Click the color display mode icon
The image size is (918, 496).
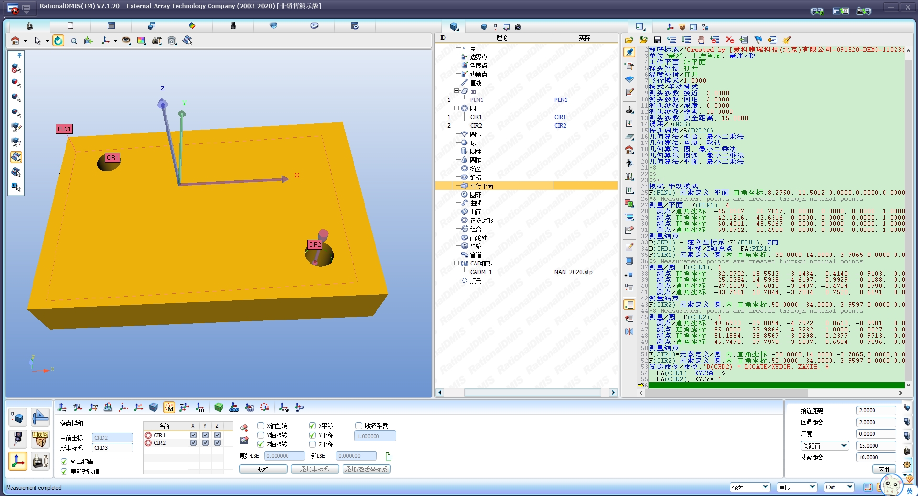point(141,41)
